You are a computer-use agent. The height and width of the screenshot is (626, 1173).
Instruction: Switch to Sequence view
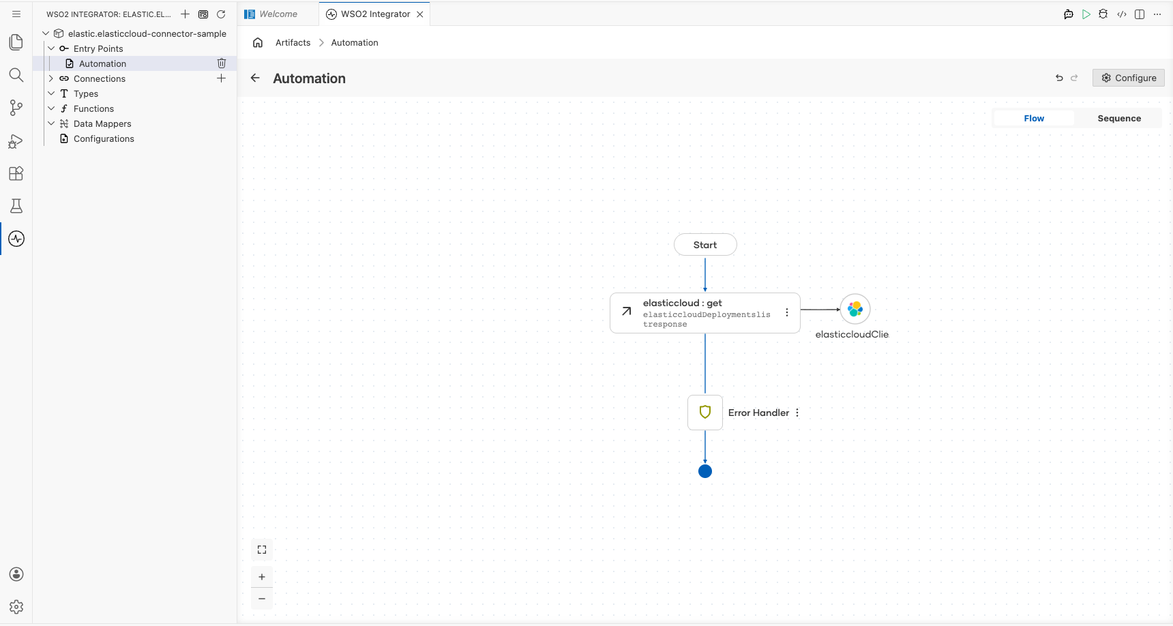(1119, 118)
